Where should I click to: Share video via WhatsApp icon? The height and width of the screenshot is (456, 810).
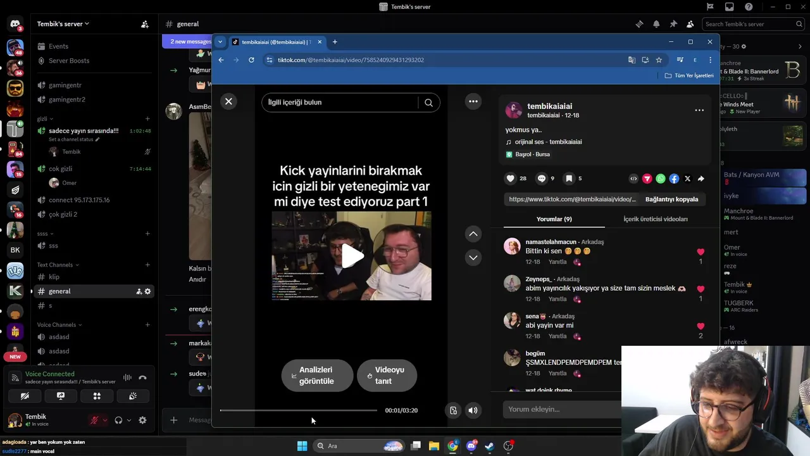click(x=661, y=179)
